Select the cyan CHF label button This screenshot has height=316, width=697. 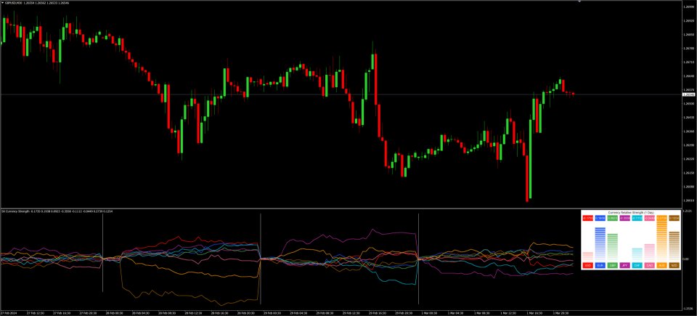637,265
